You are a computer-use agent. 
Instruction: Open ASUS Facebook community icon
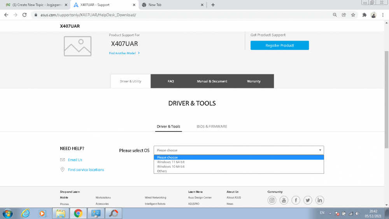coord(296,200)
